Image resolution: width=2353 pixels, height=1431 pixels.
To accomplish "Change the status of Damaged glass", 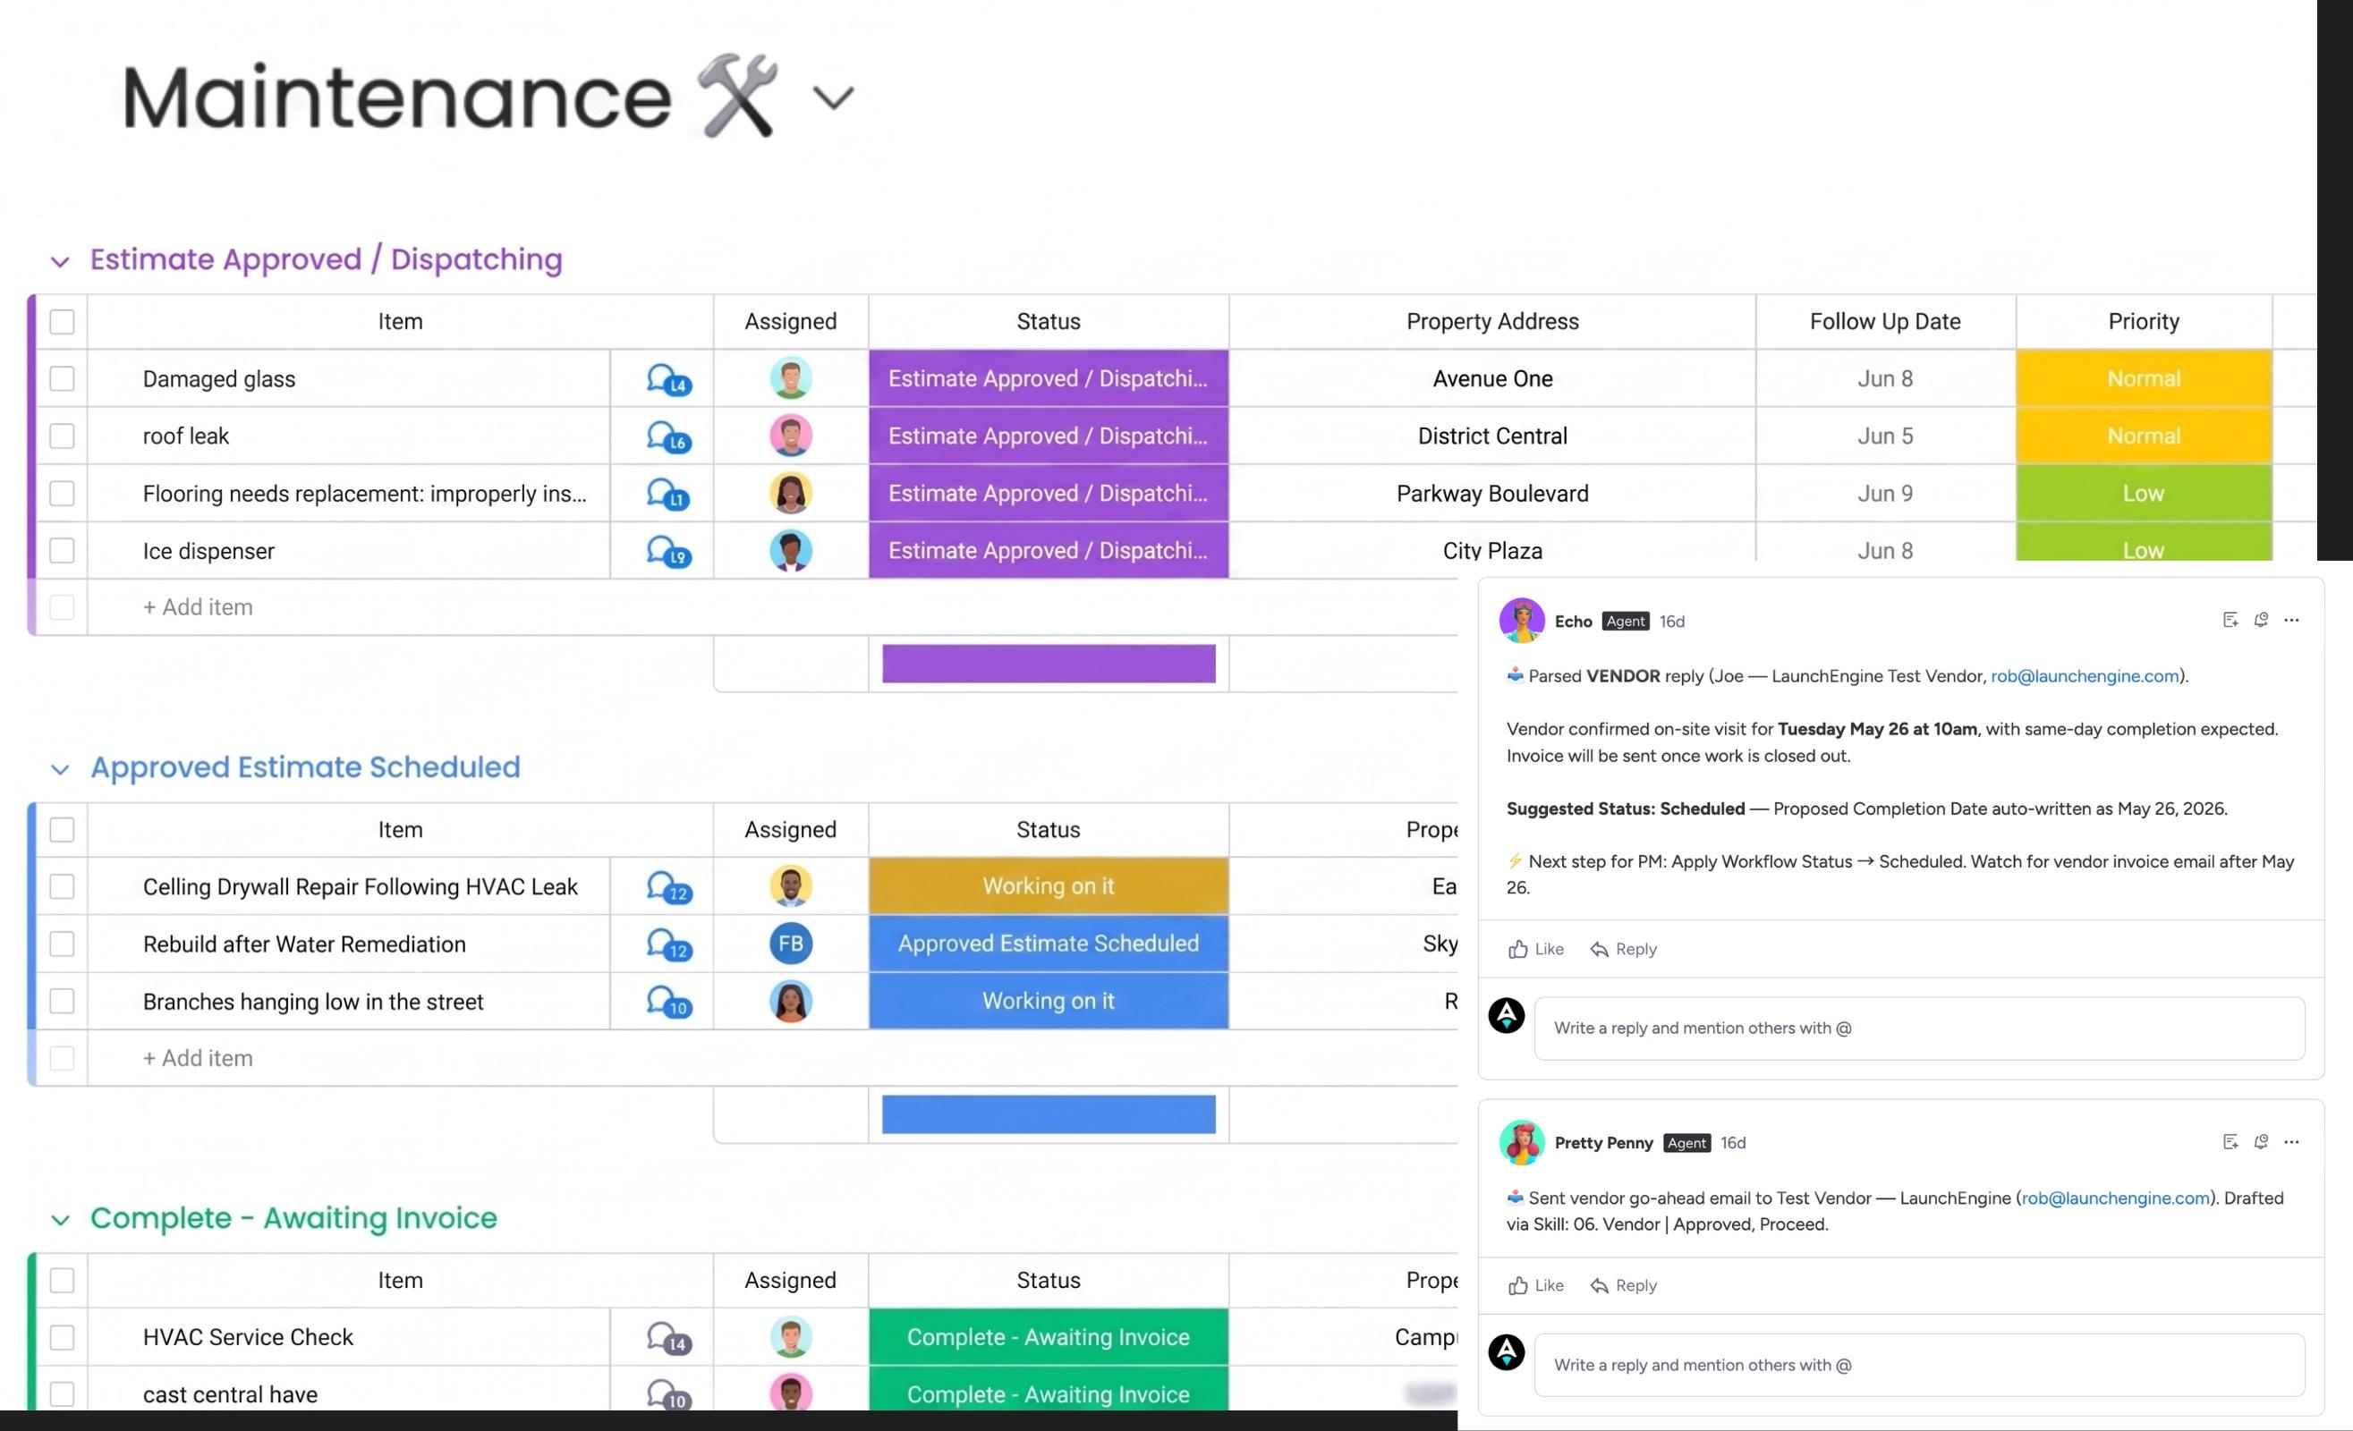I will (x=1049, y=379).
